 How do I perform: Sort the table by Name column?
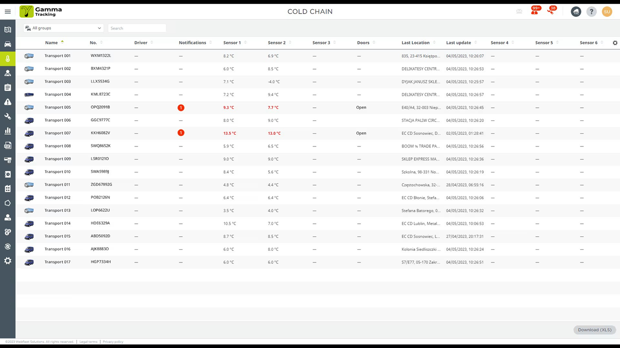pos(51,43)
